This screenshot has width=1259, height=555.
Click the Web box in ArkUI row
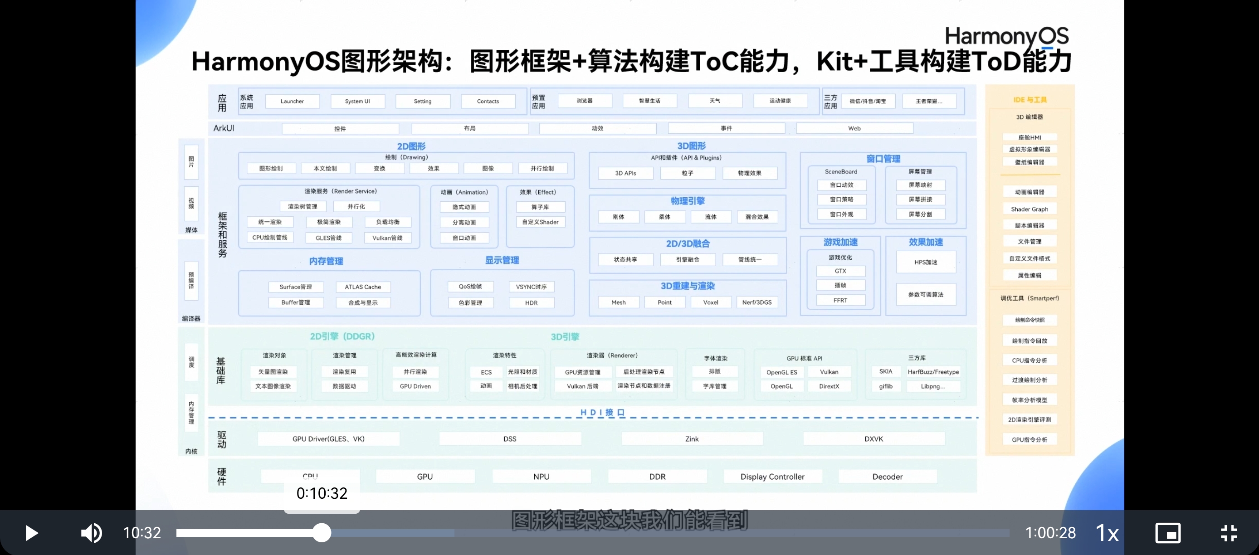click(854, 128)
